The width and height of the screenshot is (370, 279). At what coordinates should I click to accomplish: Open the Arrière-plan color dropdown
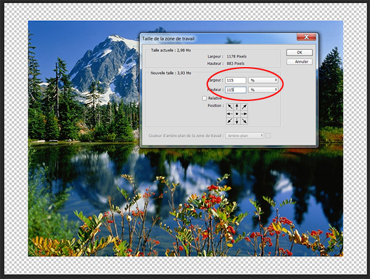point(244,135)
